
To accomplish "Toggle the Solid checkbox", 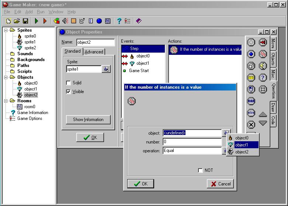I will 68,83.
